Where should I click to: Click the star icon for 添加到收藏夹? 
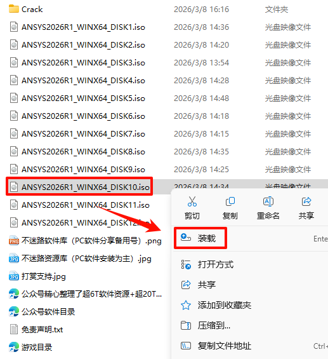(x=186, y=305)
